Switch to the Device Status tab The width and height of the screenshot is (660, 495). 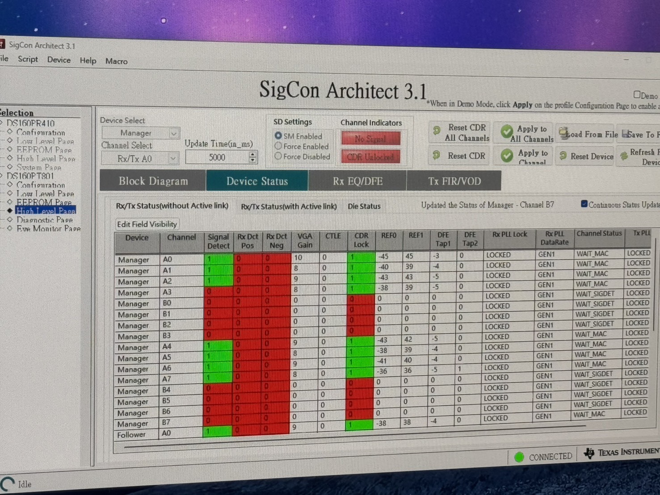pyautogui.click(x=257, y=181)
